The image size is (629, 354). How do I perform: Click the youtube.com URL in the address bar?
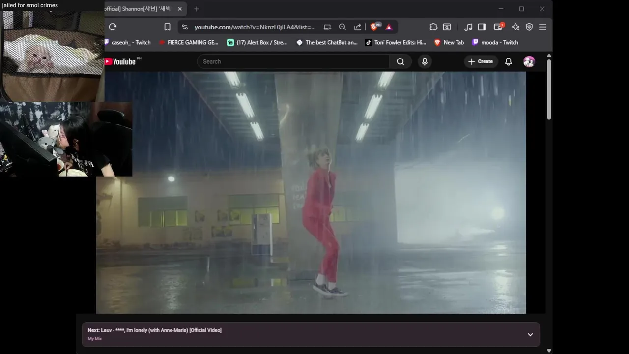[255, 27]
